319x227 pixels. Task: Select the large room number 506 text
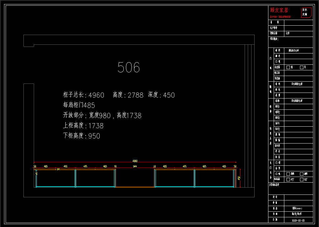129,68
